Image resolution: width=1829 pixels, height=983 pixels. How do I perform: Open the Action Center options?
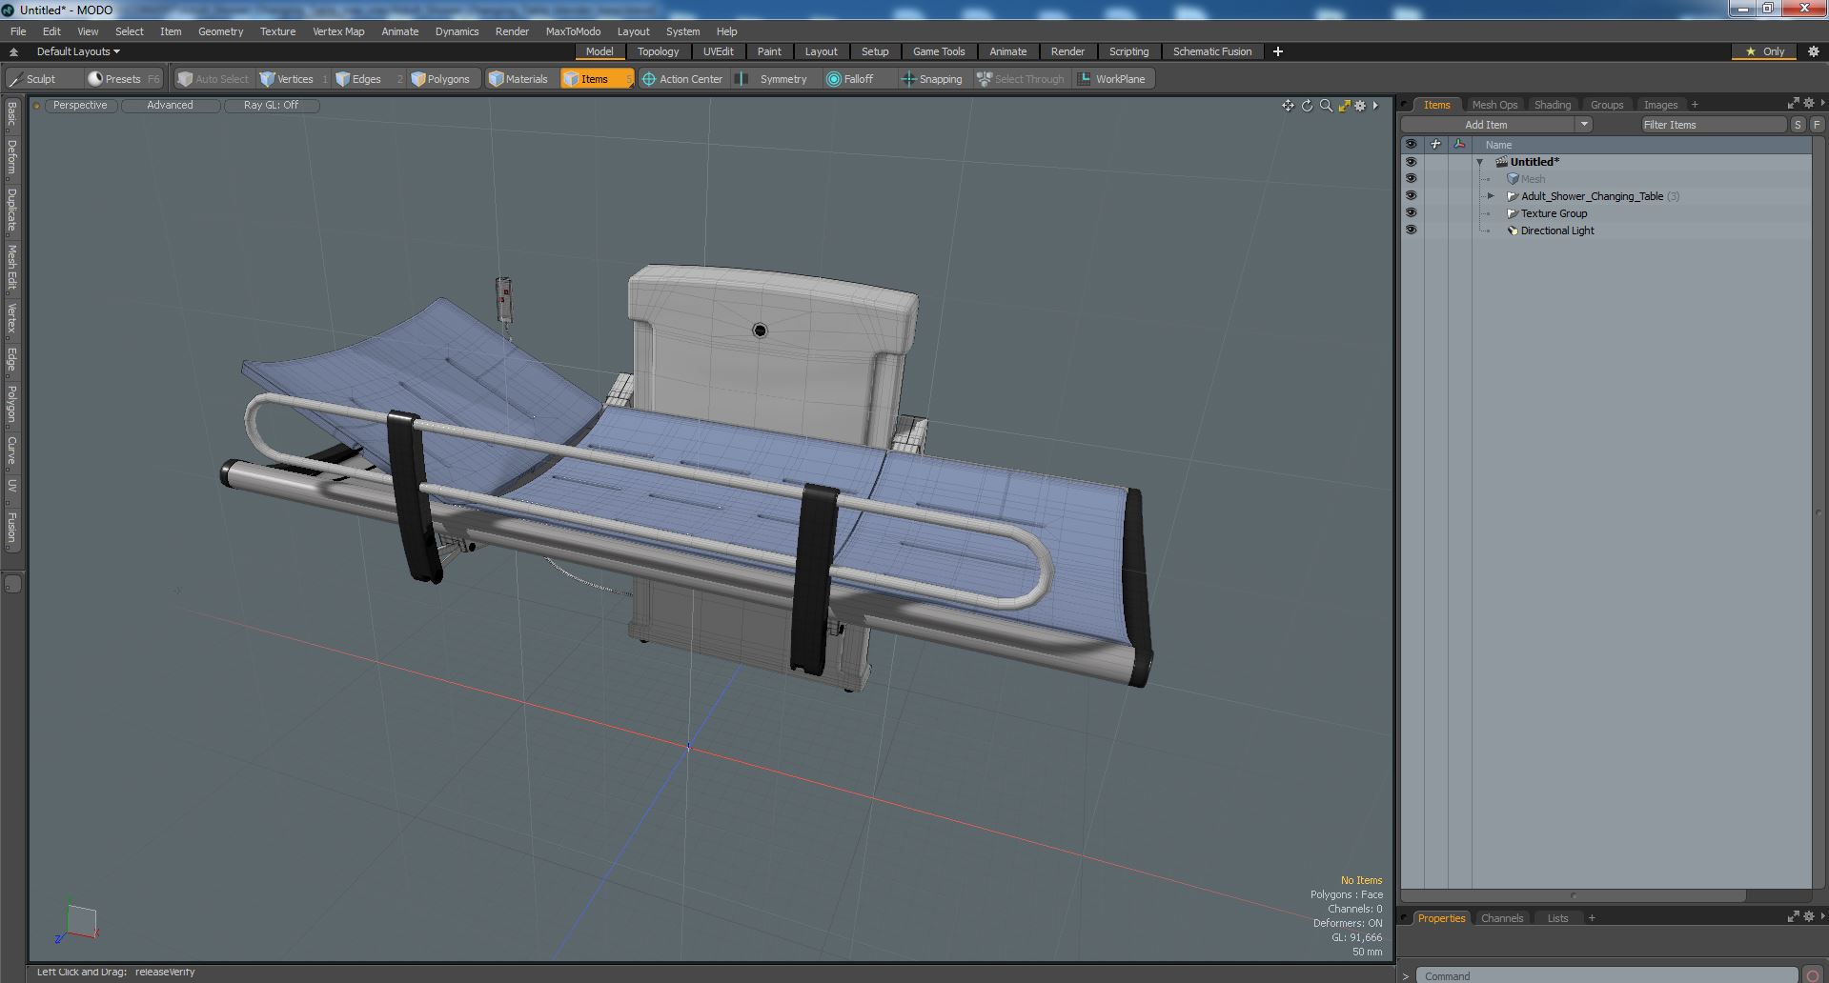coord(682,79)
